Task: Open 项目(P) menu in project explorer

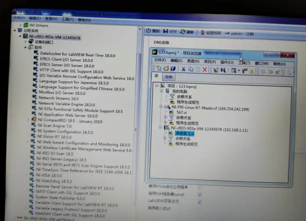Action: pyautogui.click(x=210, y=62)
